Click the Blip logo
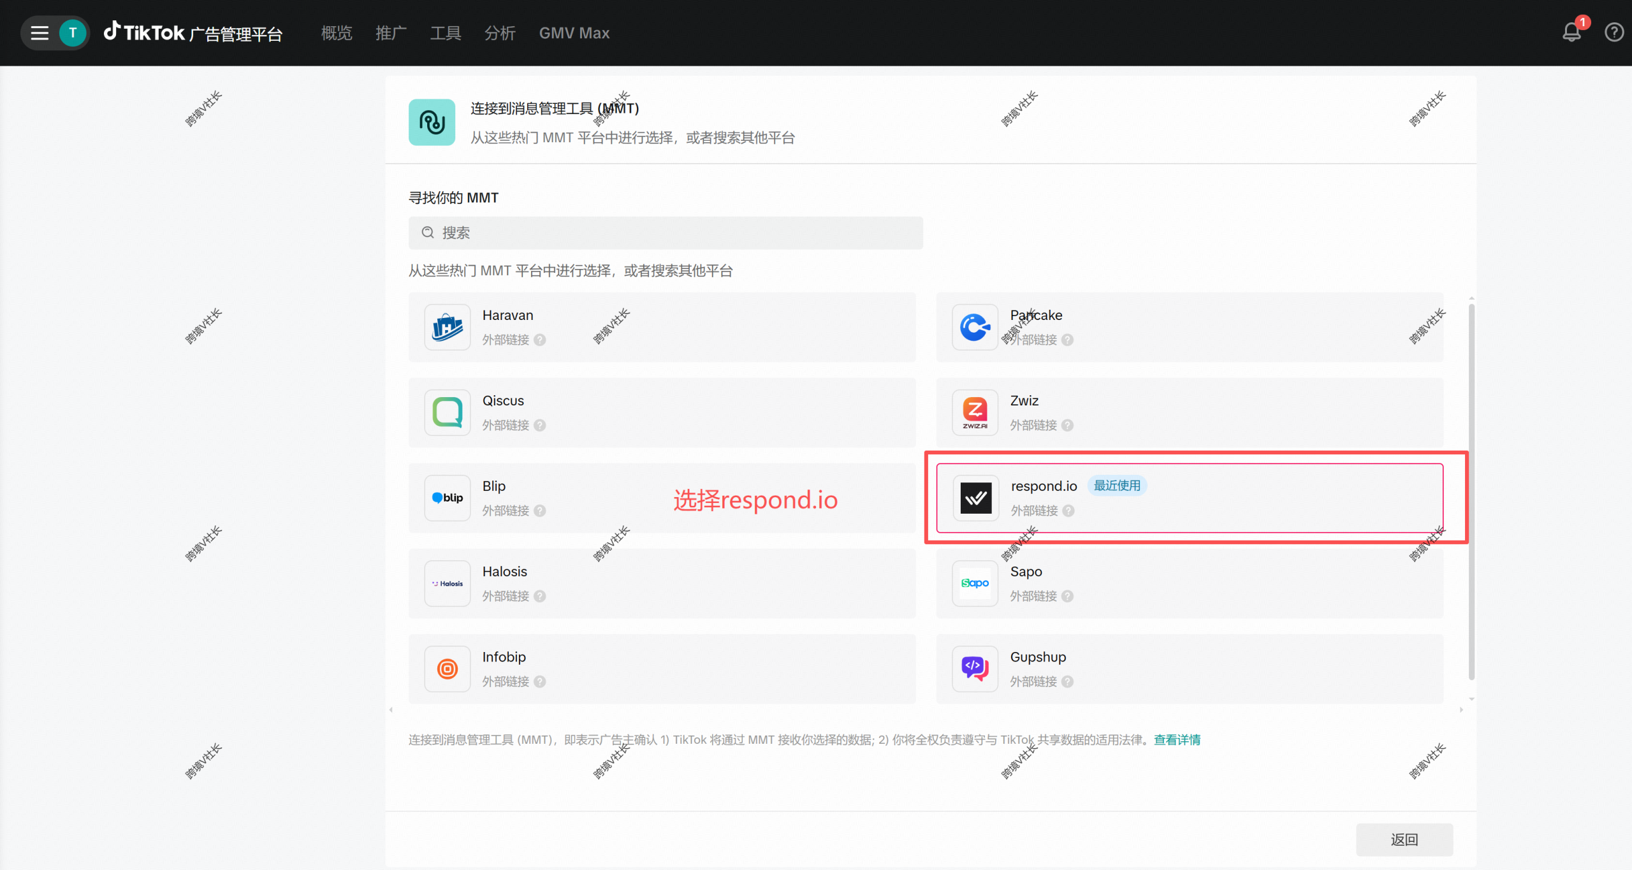 pos(448,498)
